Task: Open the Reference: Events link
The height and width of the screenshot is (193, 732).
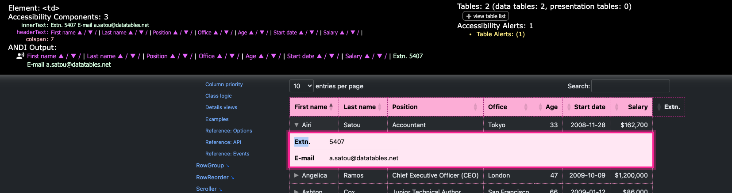Action: [227, 154]
